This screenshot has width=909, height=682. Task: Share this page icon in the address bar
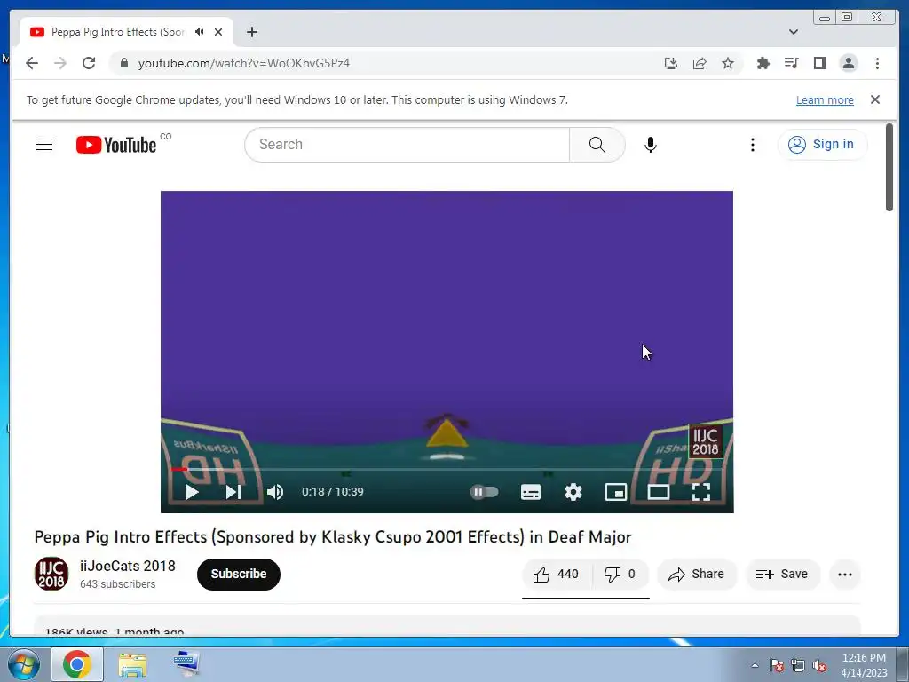[x=700, y=63]
